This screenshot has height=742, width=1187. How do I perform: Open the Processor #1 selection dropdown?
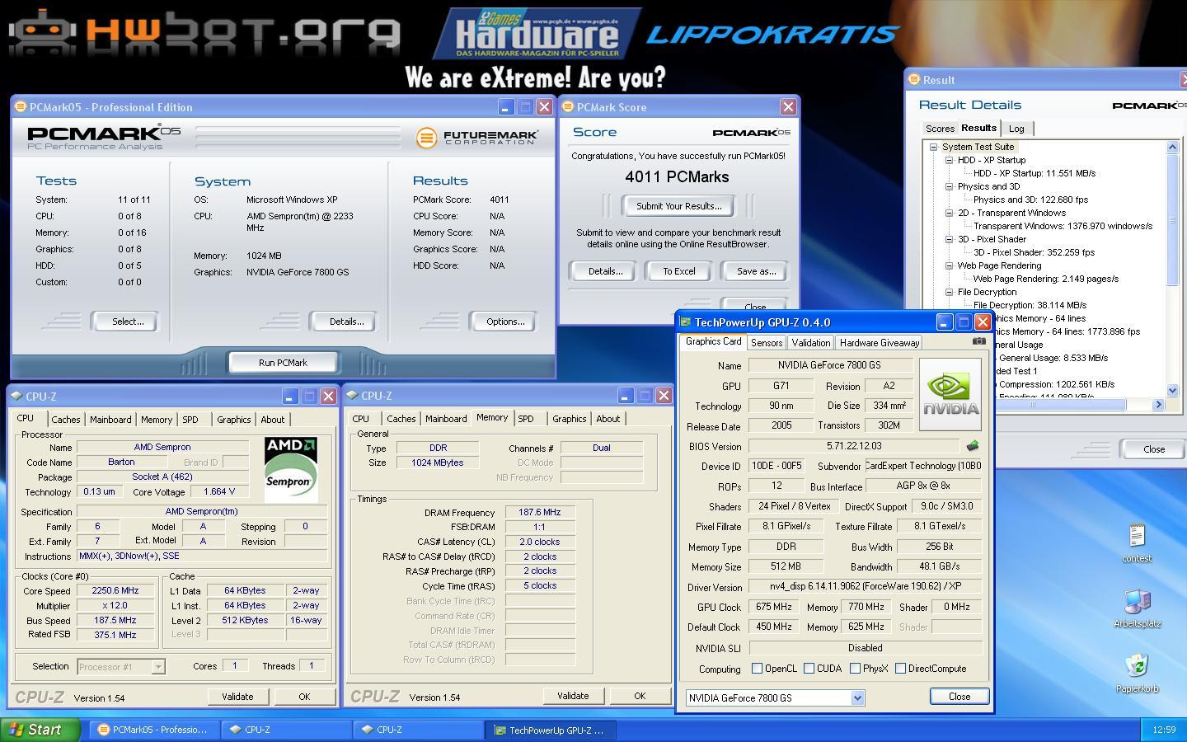[158, 666]
